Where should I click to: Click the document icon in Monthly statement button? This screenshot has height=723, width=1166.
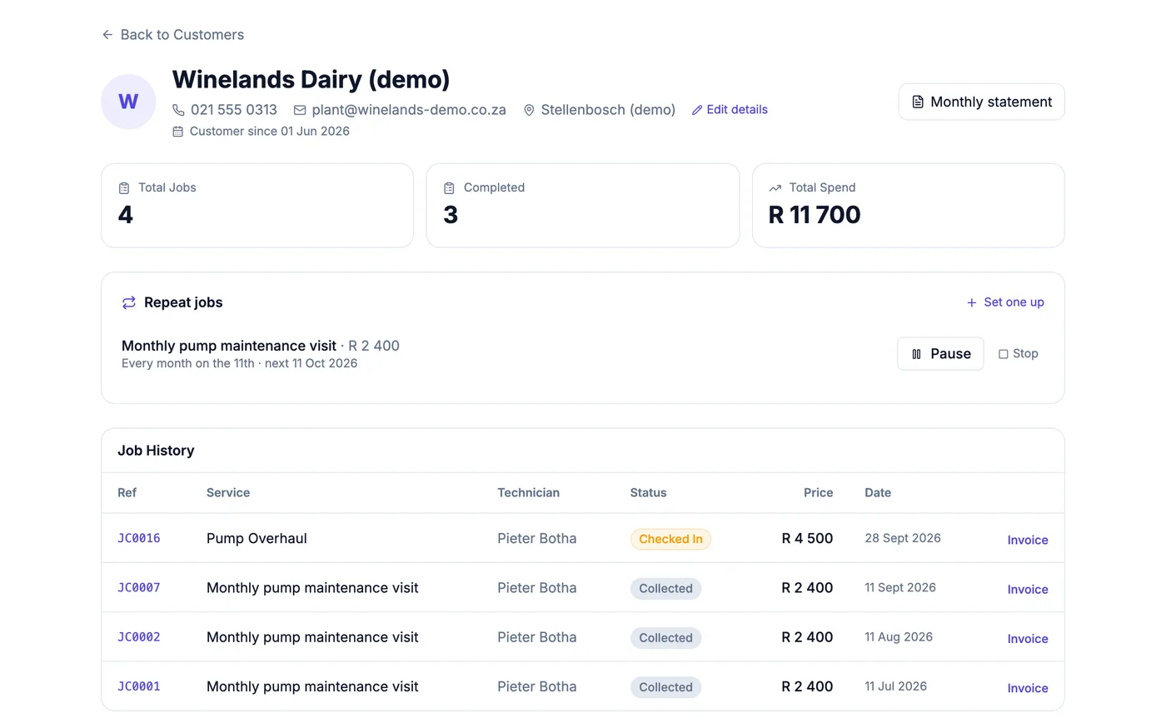pyautogui.click(x=918, y=102)
